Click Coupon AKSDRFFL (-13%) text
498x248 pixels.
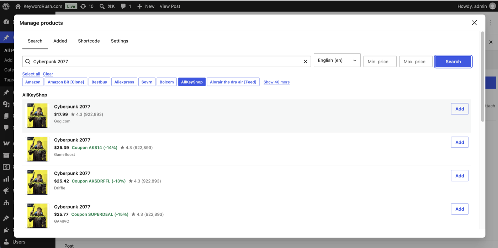pos(99,181)
